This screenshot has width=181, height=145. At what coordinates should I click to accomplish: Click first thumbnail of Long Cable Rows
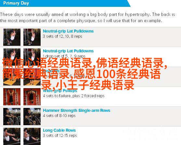point(12,136)
